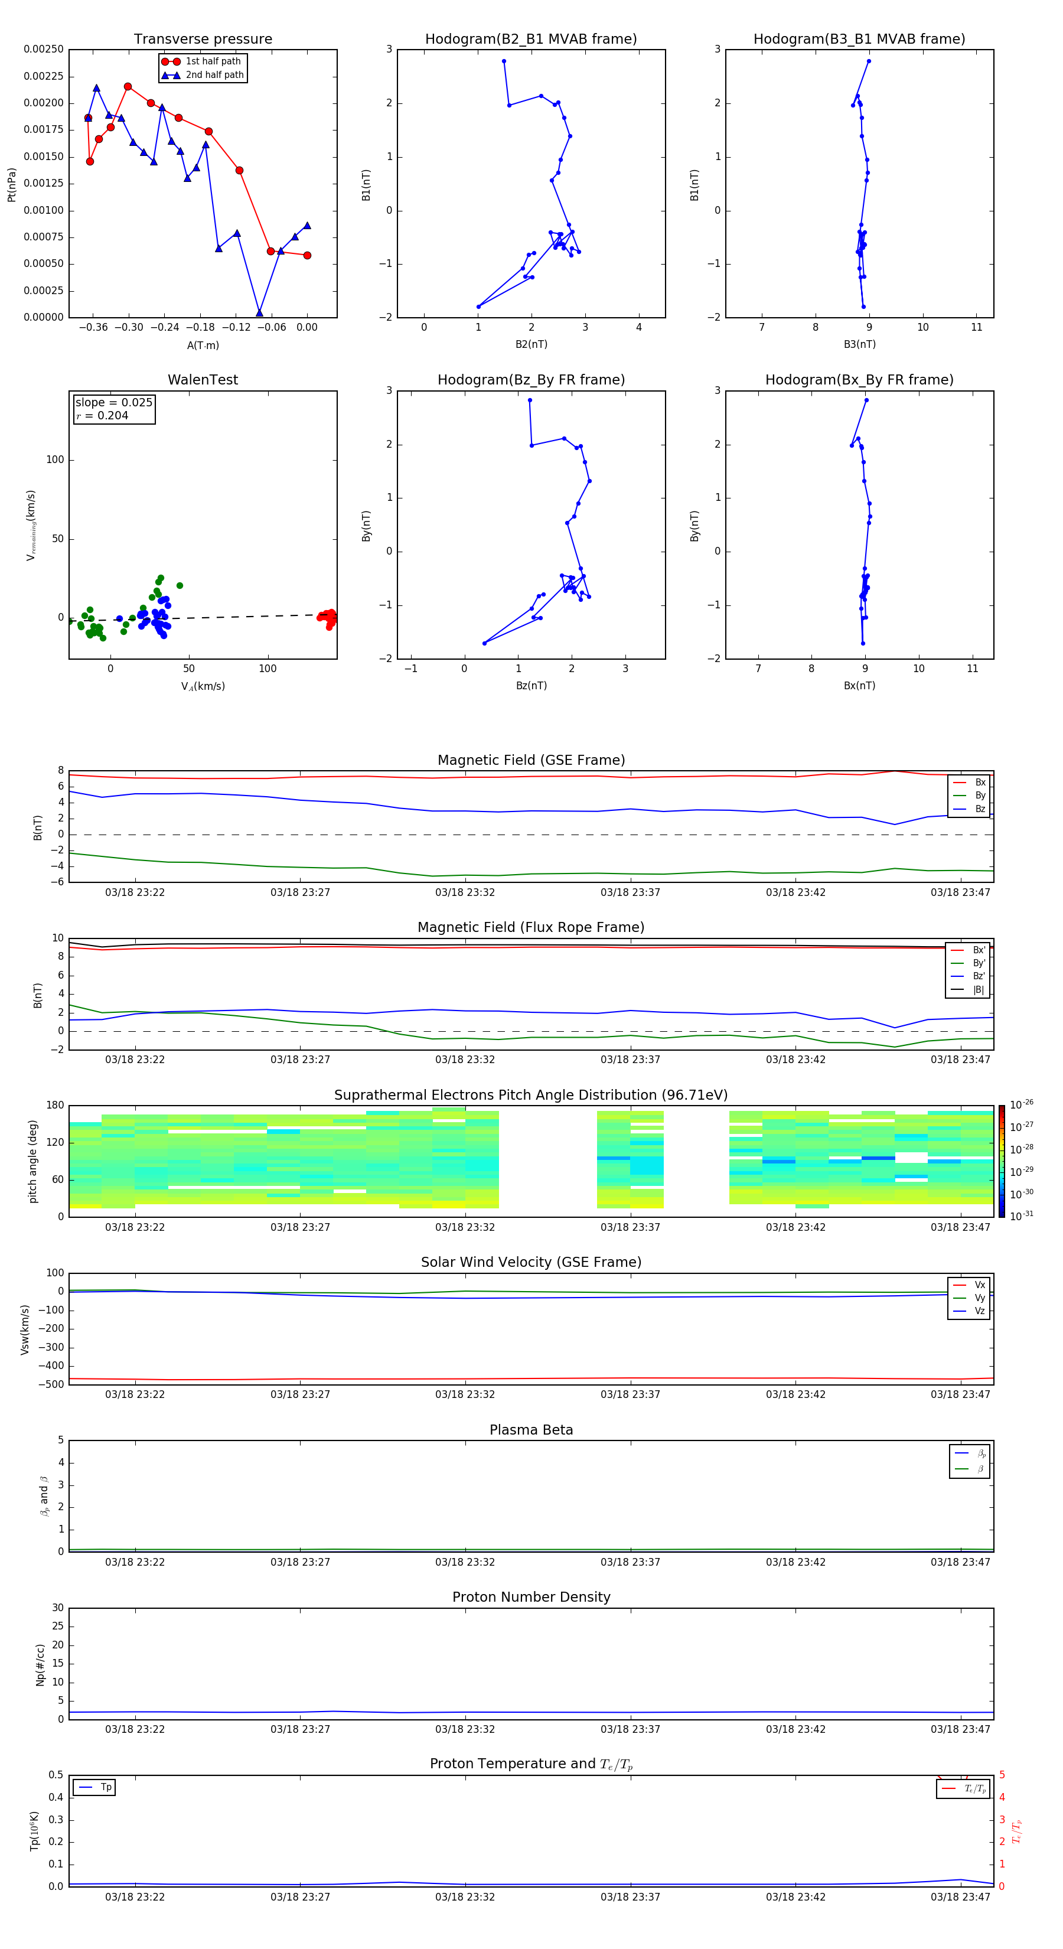Screen dimensions: 1063x1949
Task: Click the '03/18 23:47' tick under proton temperature panel
Action: click(960, 1897)
